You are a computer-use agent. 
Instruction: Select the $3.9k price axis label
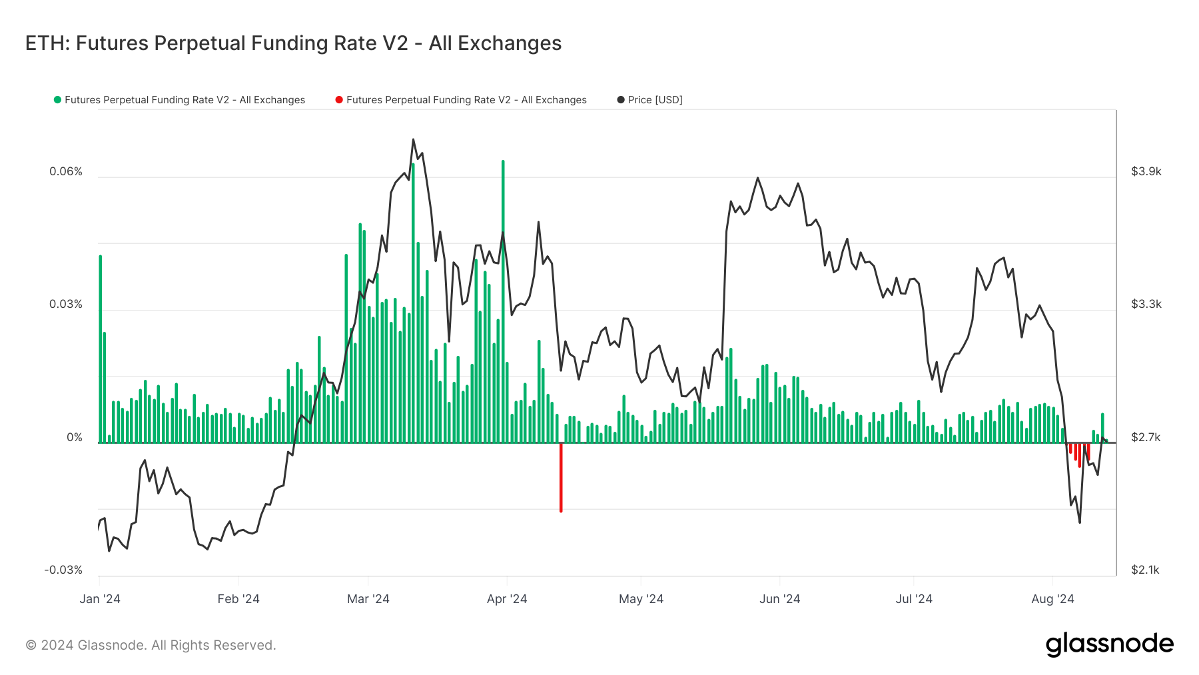[x=1146, y=171]
